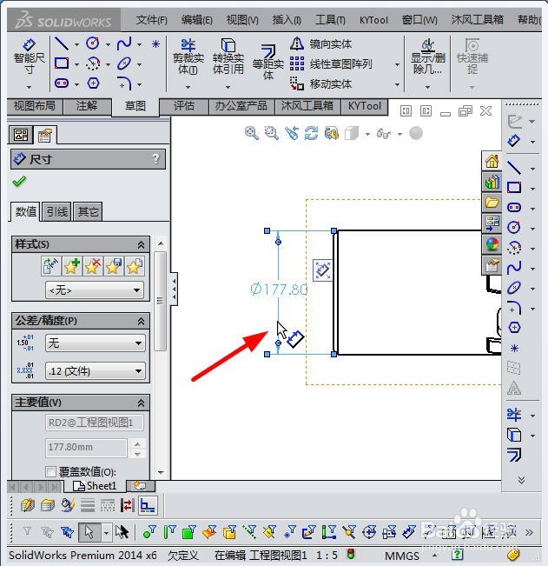The width and height of the screenshot is (548, 566).
Task: Activate Trim Entities tool
Action: [x=188, y=57]
